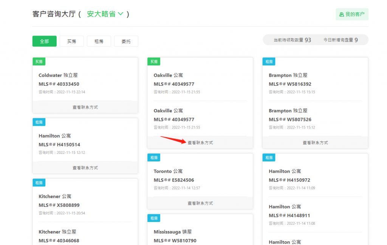Click 查看联系方式 under Toronto 公寓 card

tap(200, 203)
